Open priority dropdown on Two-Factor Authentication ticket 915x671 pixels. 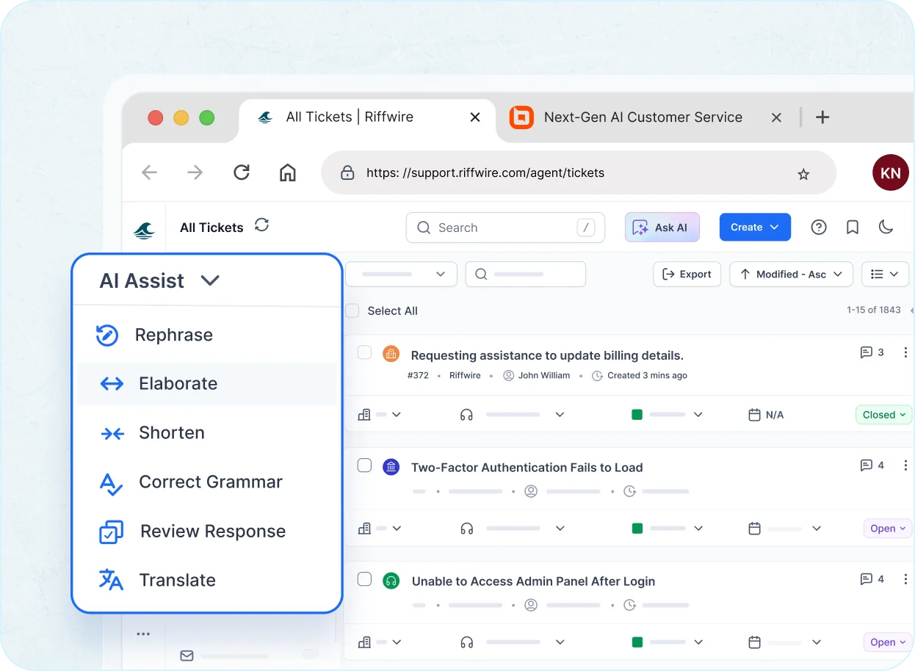click(668, 529)
